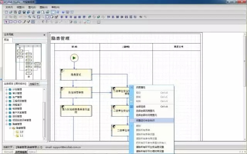Image resolution: width=247 pixels, height=154 pixels.
Task: Click the print preview page icon
Action: coord(43,12)
